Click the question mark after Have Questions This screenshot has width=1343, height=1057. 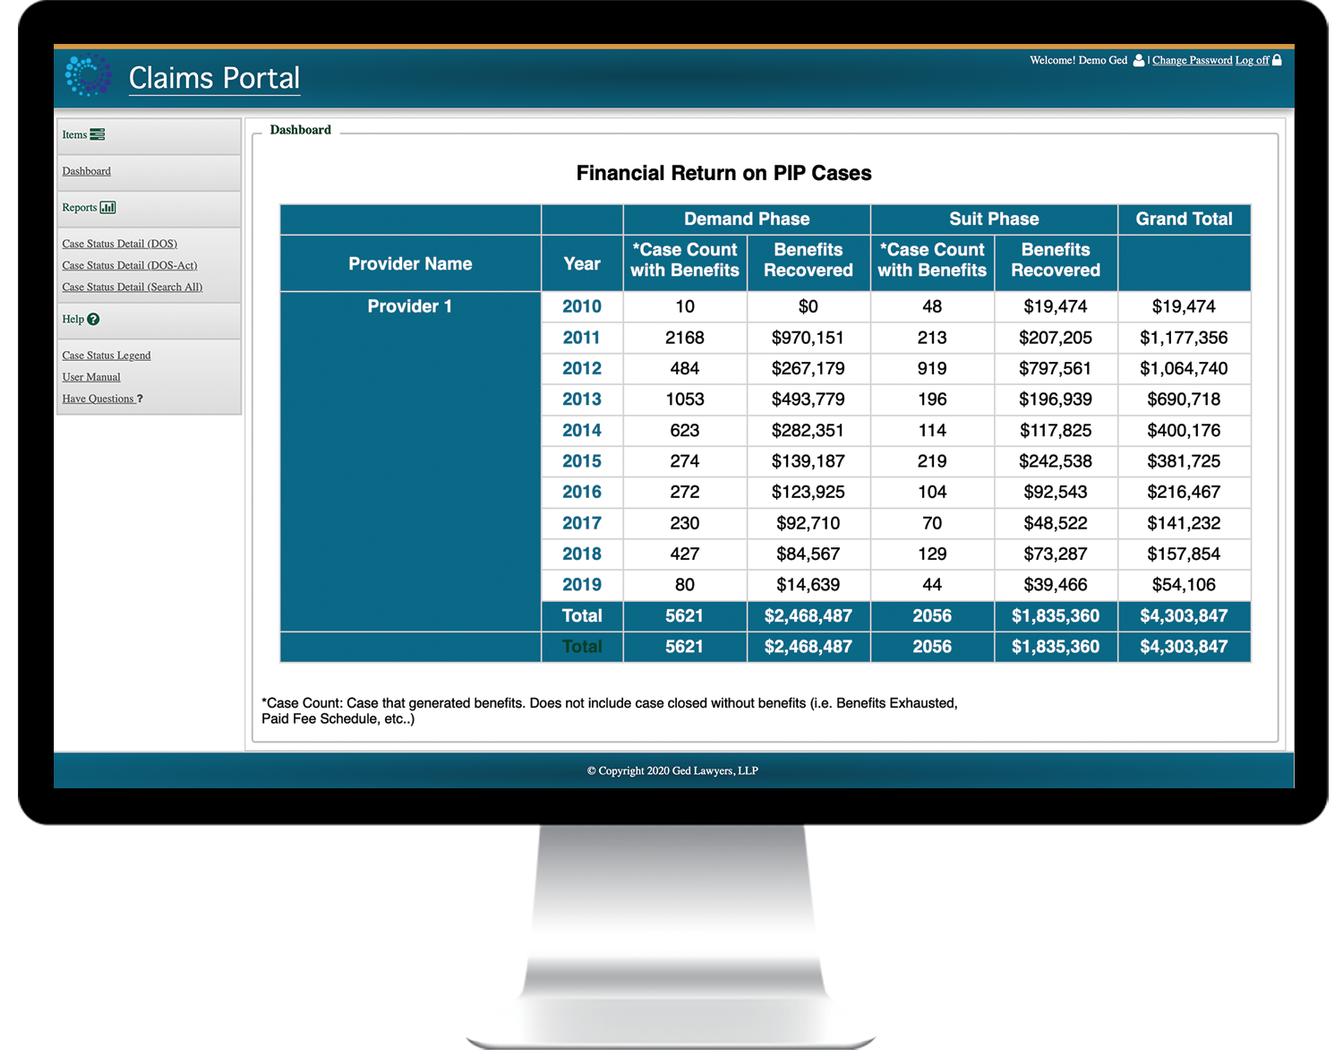[x=140, y=399]
